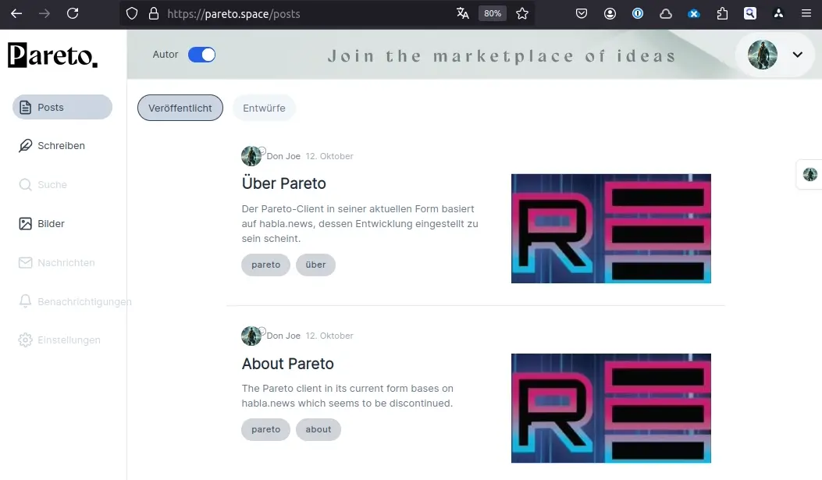Open the About Pareto cover image
822x480 pixels.
pyautogui.click(x=611, y=408)
